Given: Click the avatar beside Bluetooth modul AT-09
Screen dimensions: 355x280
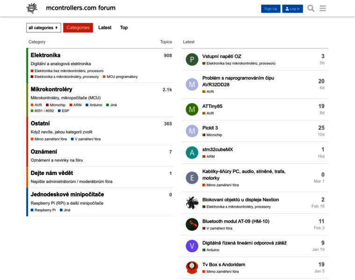Looking at the screenshot, I should tap(192, 224).
